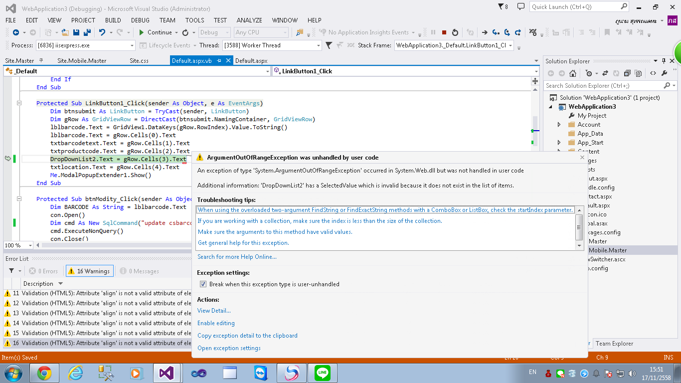Toggle the pin on the Default.aspx.vb tab

219,61
